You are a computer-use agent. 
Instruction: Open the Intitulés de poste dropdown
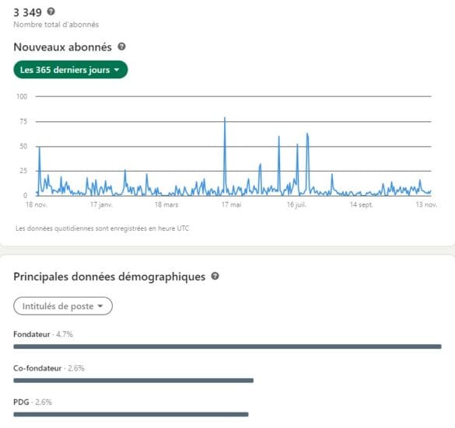coord(63,306)
